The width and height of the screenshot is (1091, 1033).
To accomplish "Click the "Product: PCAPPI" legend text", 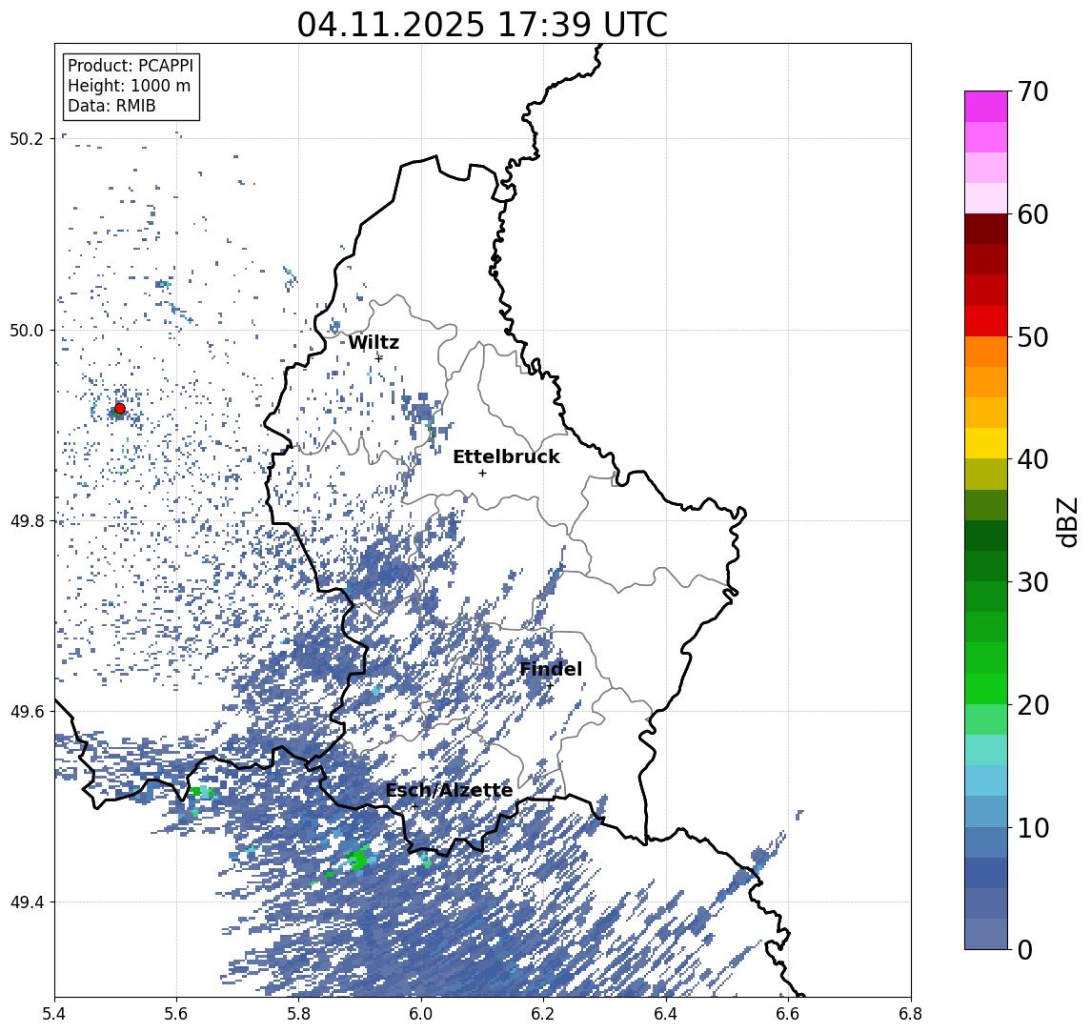I will 131,66.
